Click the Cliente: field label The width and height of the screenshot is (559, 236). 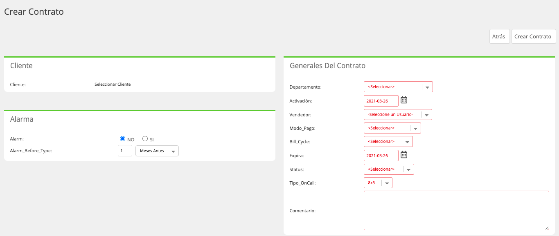coord(18,85)
